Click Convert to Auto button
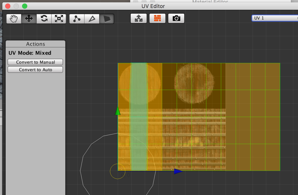 35,70
